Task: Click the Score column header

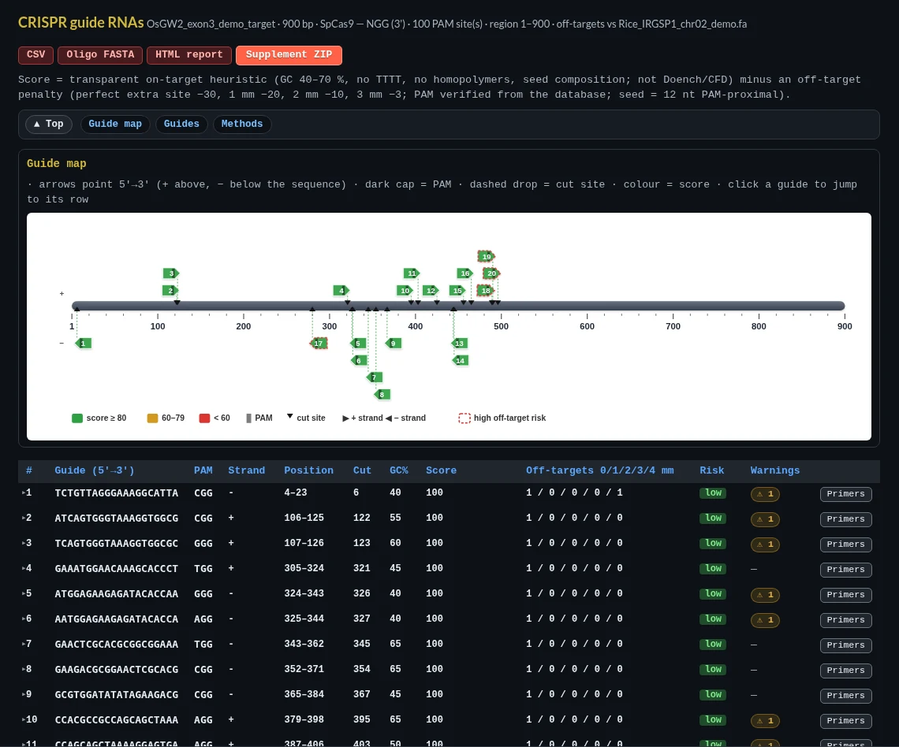Action: 441,470
